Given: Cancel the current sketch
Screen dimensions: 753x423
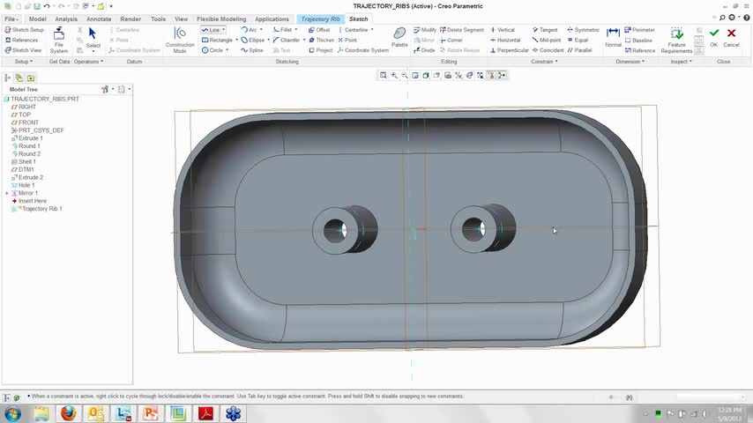Looking at the screenshot, I should click(x=732, y=36).
